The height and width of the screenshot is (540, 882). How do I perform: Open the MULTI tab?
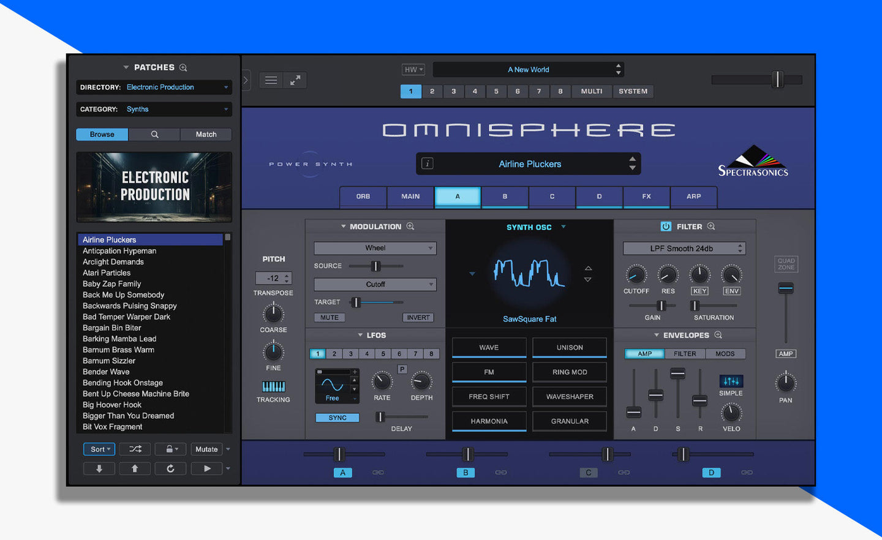(x=592, y=91)
